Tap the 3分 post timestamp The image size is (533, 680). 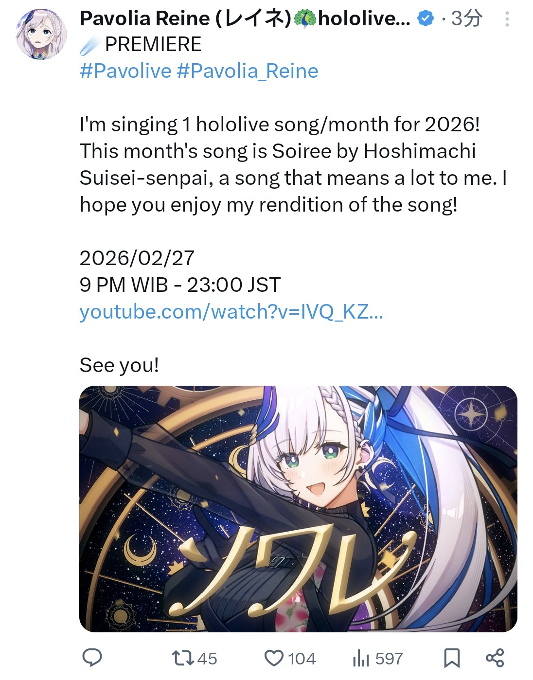pyautogui.click(x=466, y=18)
